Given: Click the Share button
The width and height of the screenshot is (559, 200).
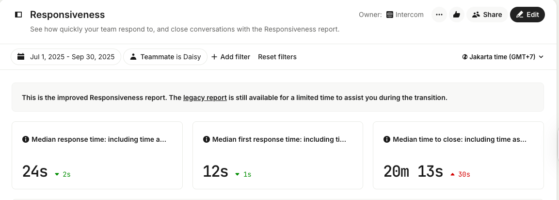Looking at the screenshot, I should [487, 15].
